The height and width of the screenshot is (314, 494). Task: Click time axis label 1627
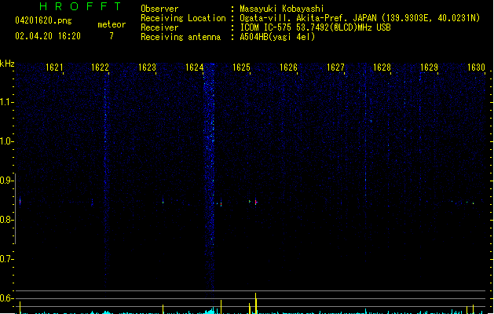(x=335, y=68)
